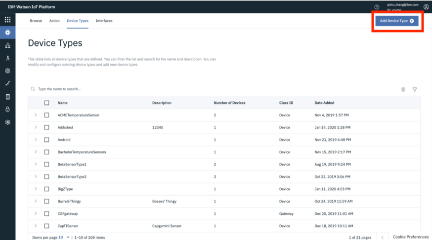Check the CapTISensor row checkbox
432x240 pixels.
click(46, 226)
